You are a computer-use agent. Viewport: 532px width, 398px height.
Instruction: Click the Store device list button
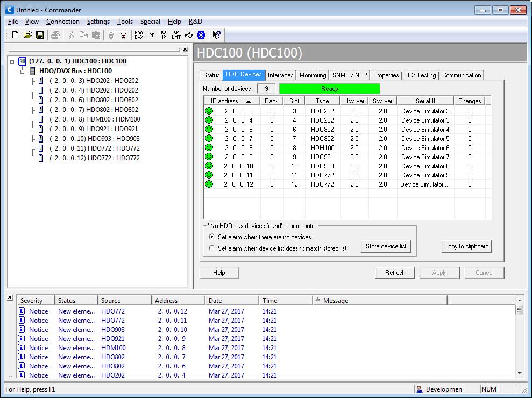[x=386, y=246]
